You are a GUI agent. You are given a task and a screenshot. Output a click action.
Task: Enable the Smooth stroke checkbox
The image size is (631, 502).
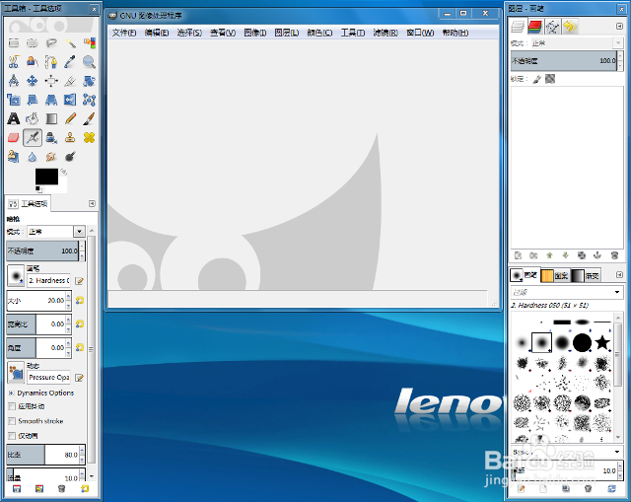[12, 421]
